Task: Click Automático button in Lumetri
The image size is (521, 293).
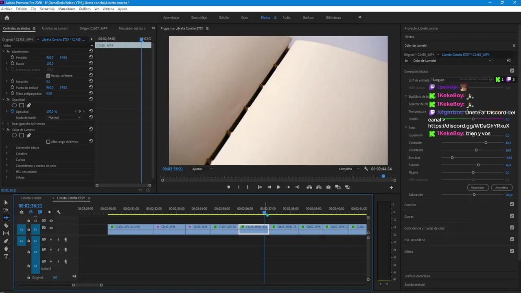Action: point(501,188)
